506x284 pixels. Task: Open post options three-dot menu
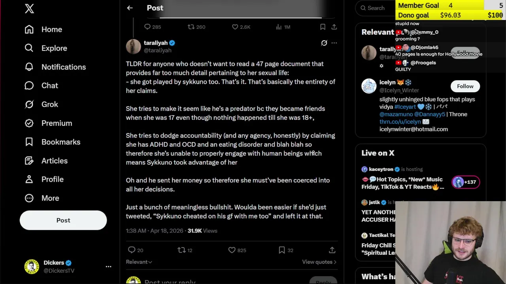334,43
